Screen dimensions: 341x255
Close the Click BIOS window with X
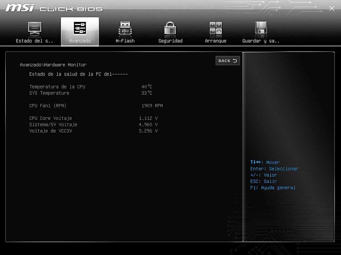pyautogui.click(x=332, y=8)
